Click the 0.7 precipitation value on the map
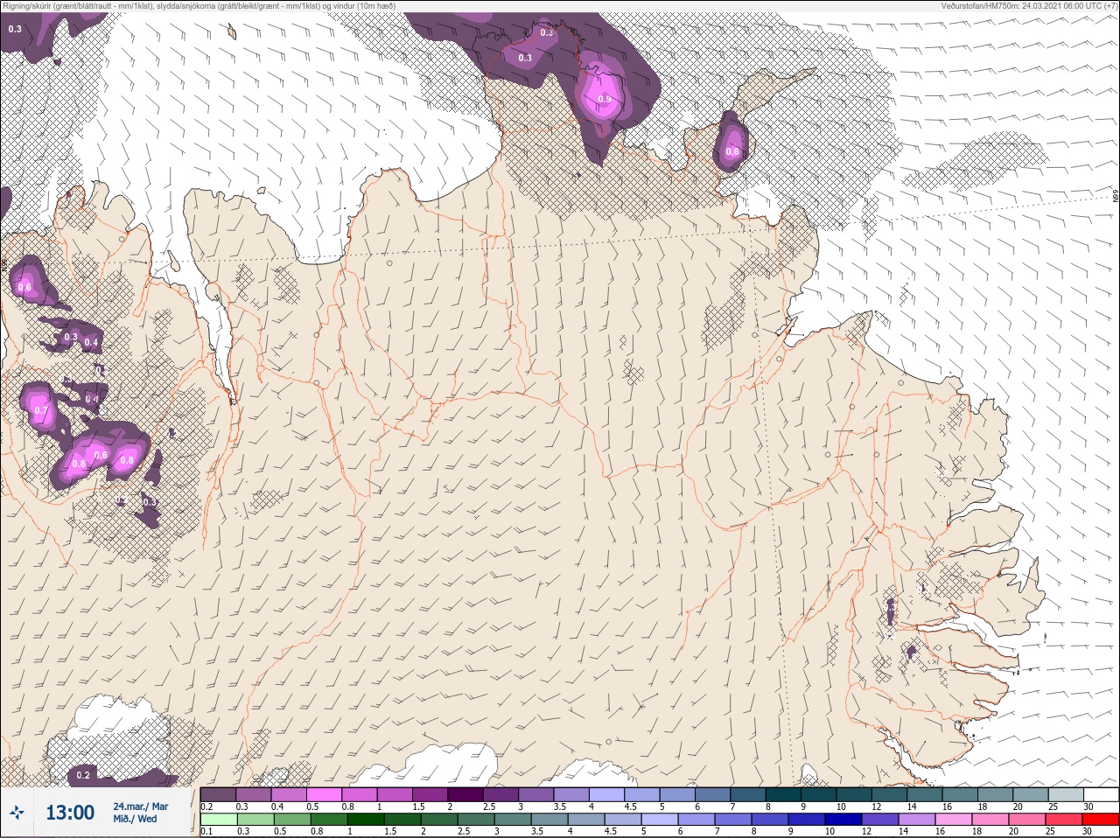The image size is (1120, 838). point(41,410)
